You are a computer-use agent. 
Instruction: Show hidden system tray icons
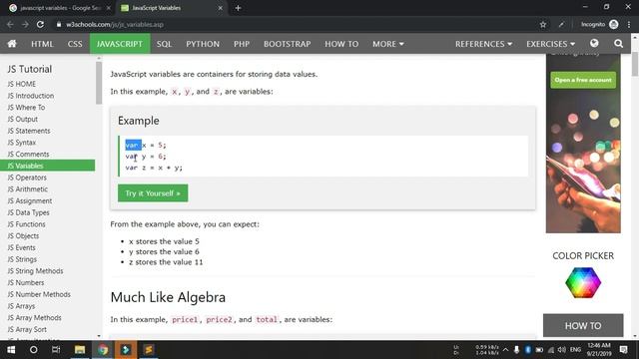coord(506,350)
